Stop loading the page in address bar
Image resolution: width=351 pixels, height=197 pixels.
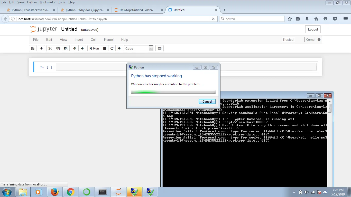click(213, 19)
